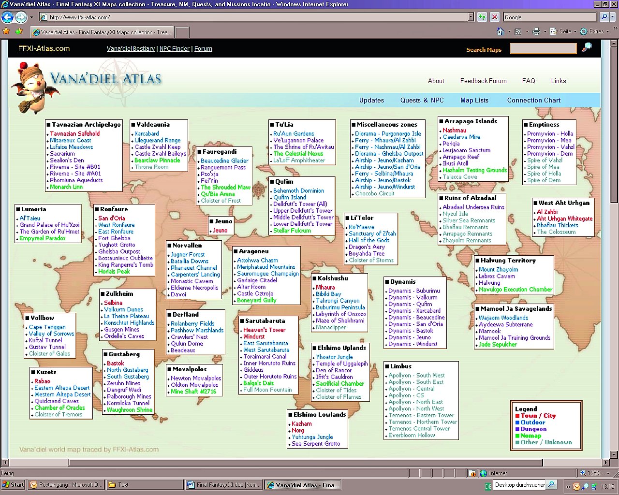
Task: Switch to the Vana'diel Atlas browser tab
Action: click(101, 32)
